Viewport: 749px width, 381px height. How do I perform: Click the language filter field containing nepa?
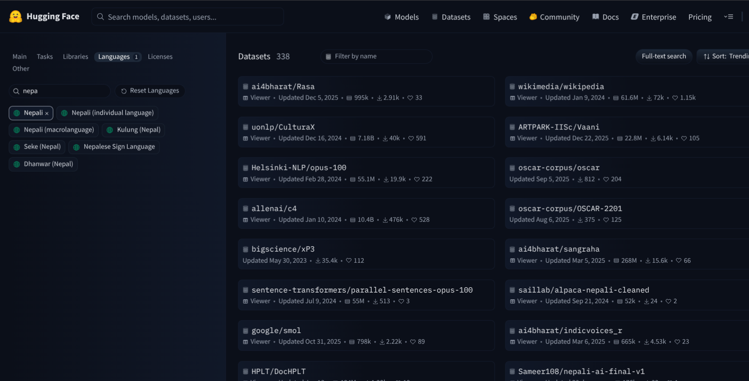point(60,91)
